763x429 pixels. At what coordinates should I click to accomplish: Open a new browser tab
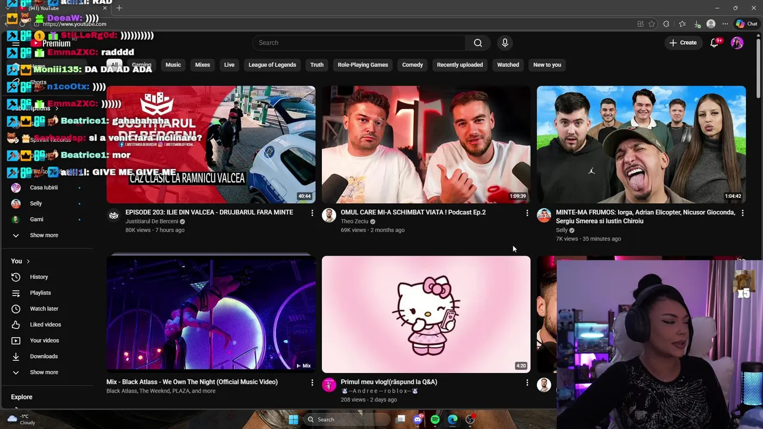point(119,8)
